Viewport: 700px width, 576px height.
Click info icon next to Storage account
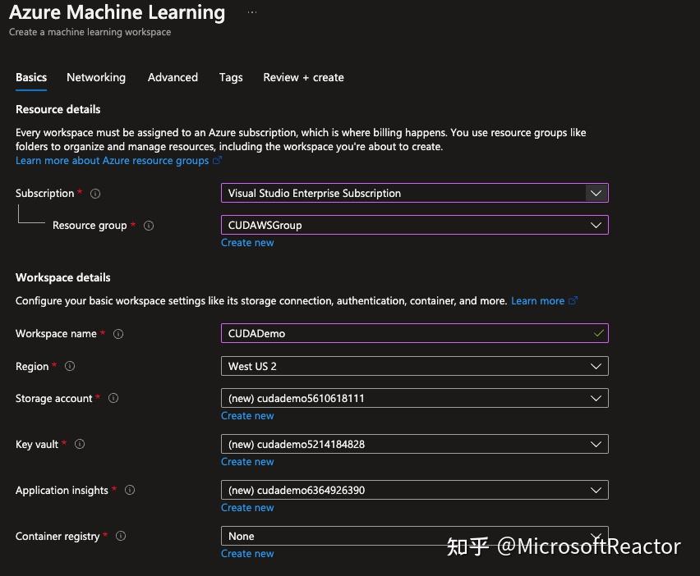(113, 398)
